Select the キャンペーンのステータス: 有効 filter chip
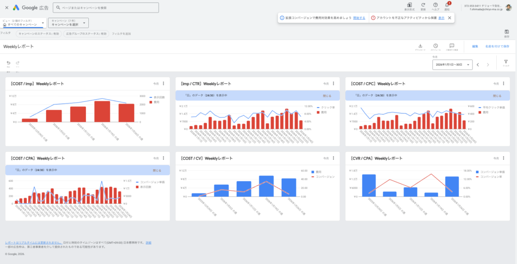The height and width of the screenshot is (264, 517). point(38,33)
